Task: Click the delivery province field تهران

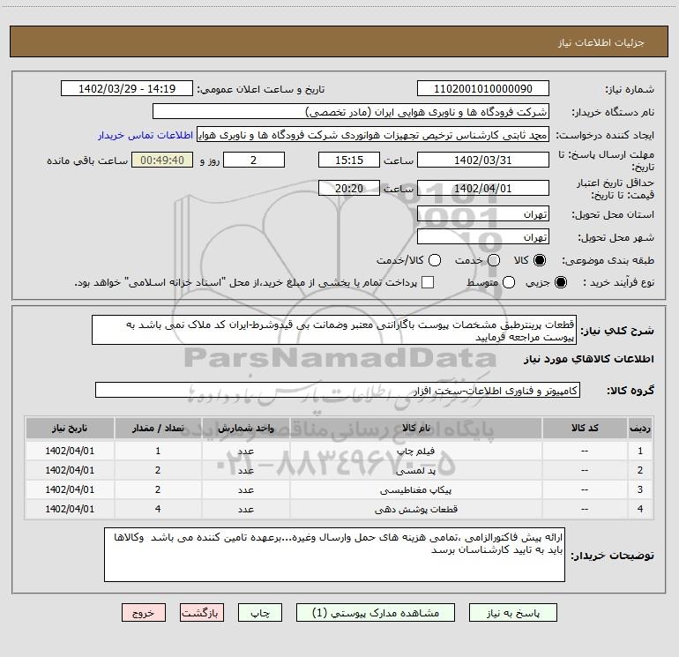Action: (x=483, y=214)
